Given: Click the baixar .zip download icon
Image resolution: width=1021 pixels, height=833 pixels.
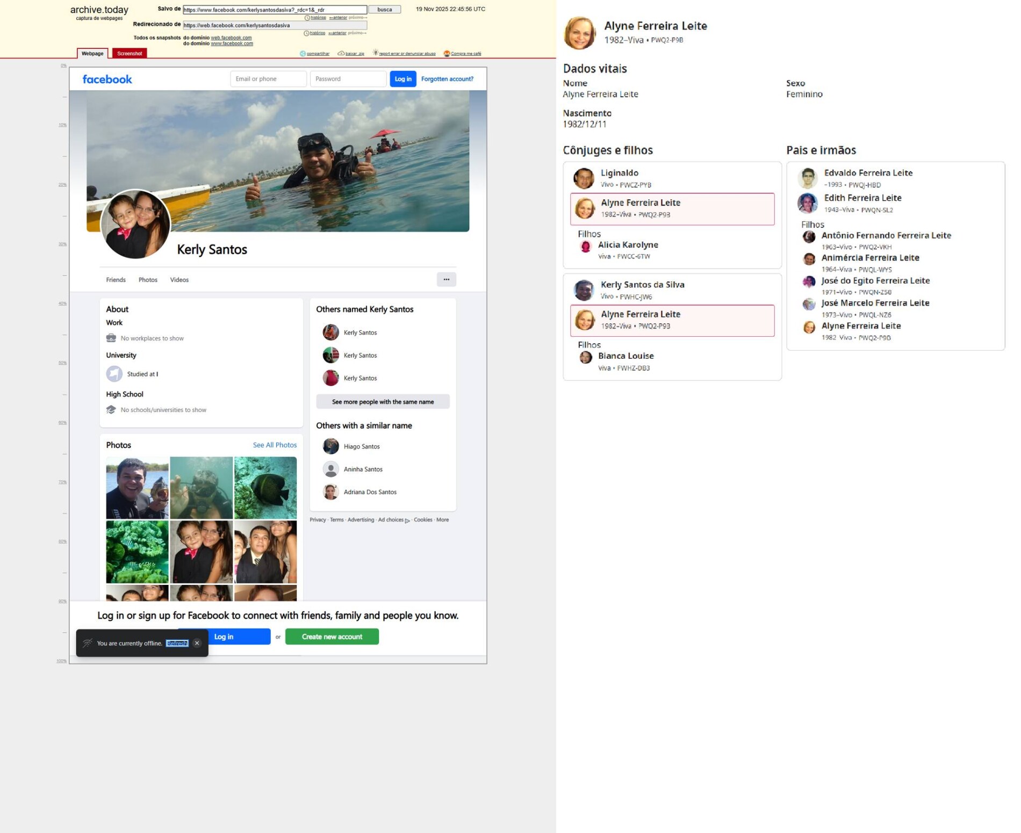Looking at the screenshot, I should click(x=341, y=54).
